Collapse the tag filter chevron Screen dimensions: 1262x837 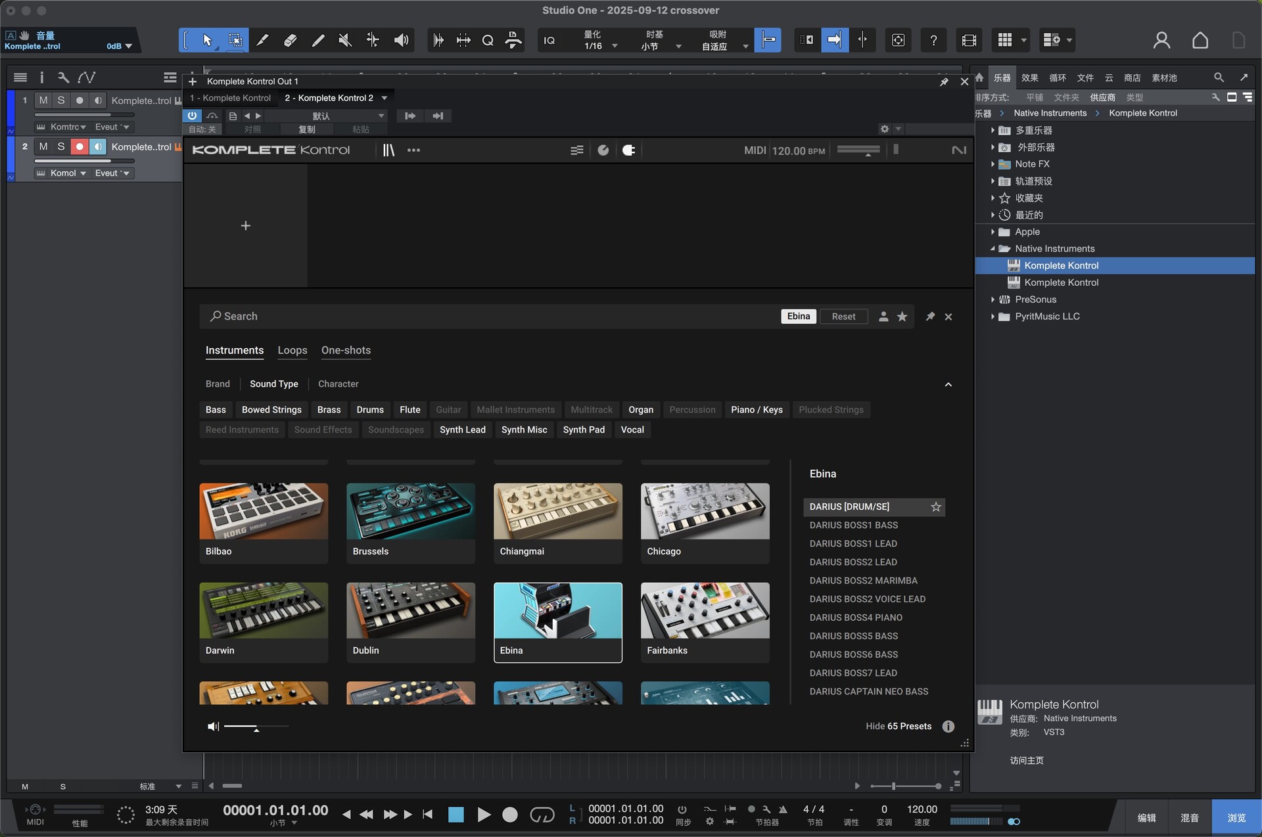point(948,384)
